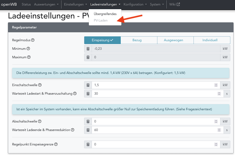235x155 pixels.
Task: Open the Konfiguration dropdown
Action: tap(135, 4)
